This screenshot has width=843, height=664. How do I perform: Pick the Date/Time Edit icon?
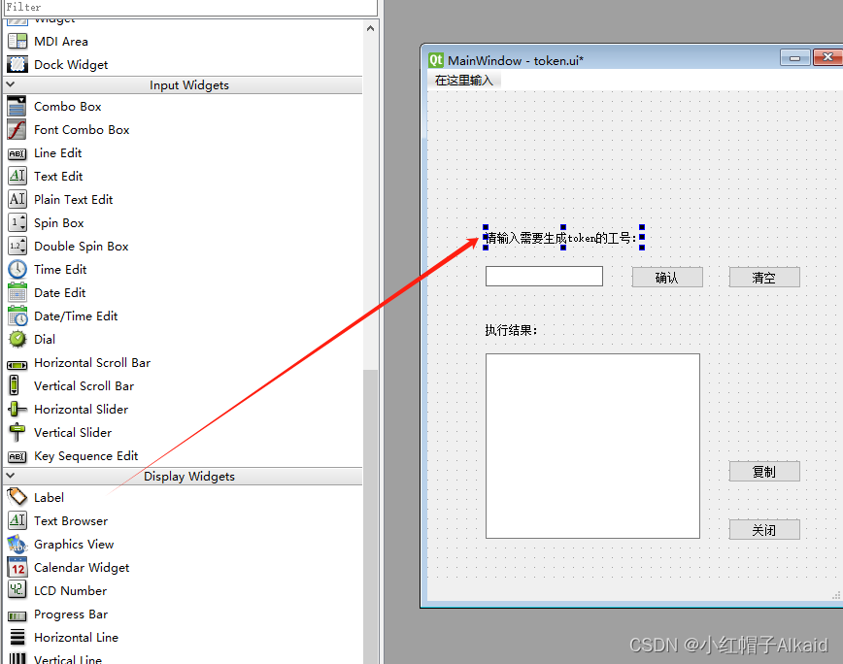(x=17, y=315)
